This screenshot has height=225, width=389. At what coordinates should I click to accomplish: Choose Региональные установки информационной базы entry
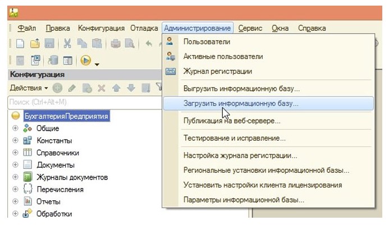click(x=268, y=170)
